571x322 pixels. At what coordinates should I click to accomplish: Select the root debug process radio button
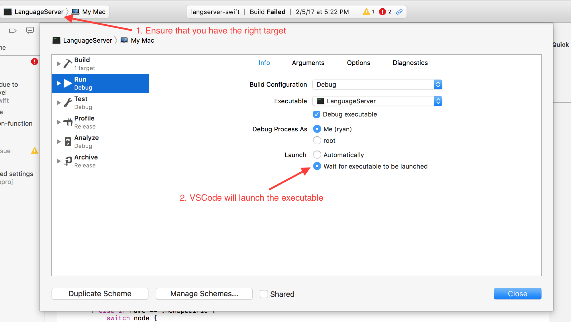[x=317, y=140]
